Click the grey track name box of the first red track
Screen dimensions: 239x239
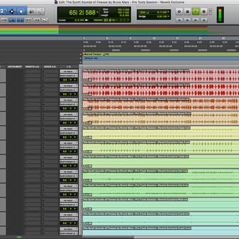pyautogui.click(x=3, y=75)
